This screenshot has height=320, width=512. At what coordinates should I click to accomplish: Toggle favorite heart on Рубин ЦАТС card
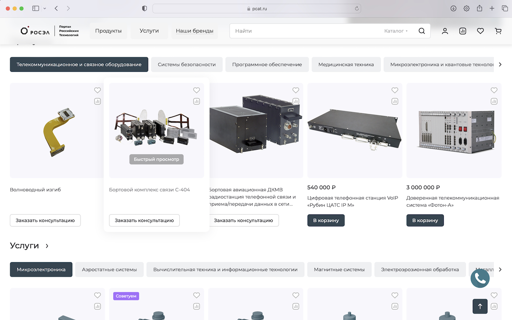(395, 90)
